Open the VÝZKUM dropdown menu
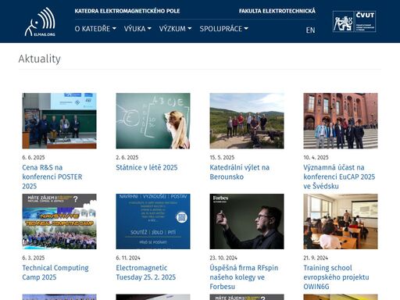The height and width of the screenshot is (300, 400). coord(175,29)
